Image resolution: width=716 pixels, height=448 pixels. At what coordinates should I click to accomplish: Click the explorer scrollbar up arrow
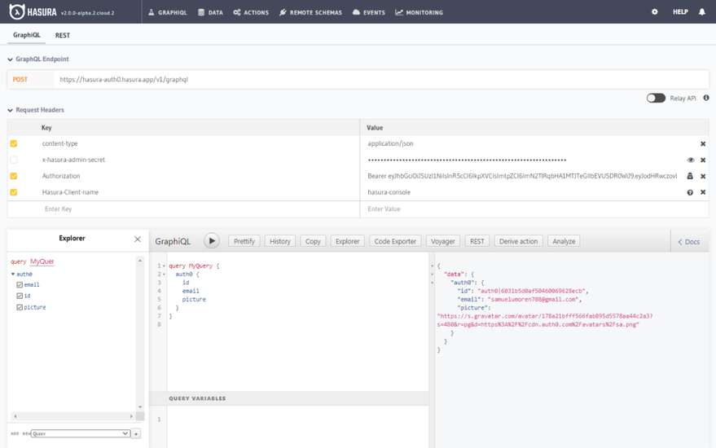(x=140, y=261)
